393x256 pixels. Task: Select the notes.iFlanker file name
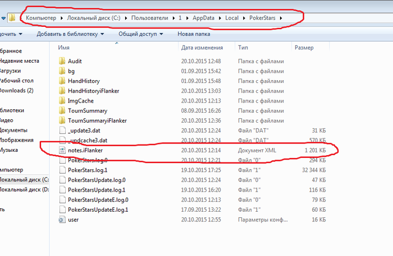(x=85, y=150)
